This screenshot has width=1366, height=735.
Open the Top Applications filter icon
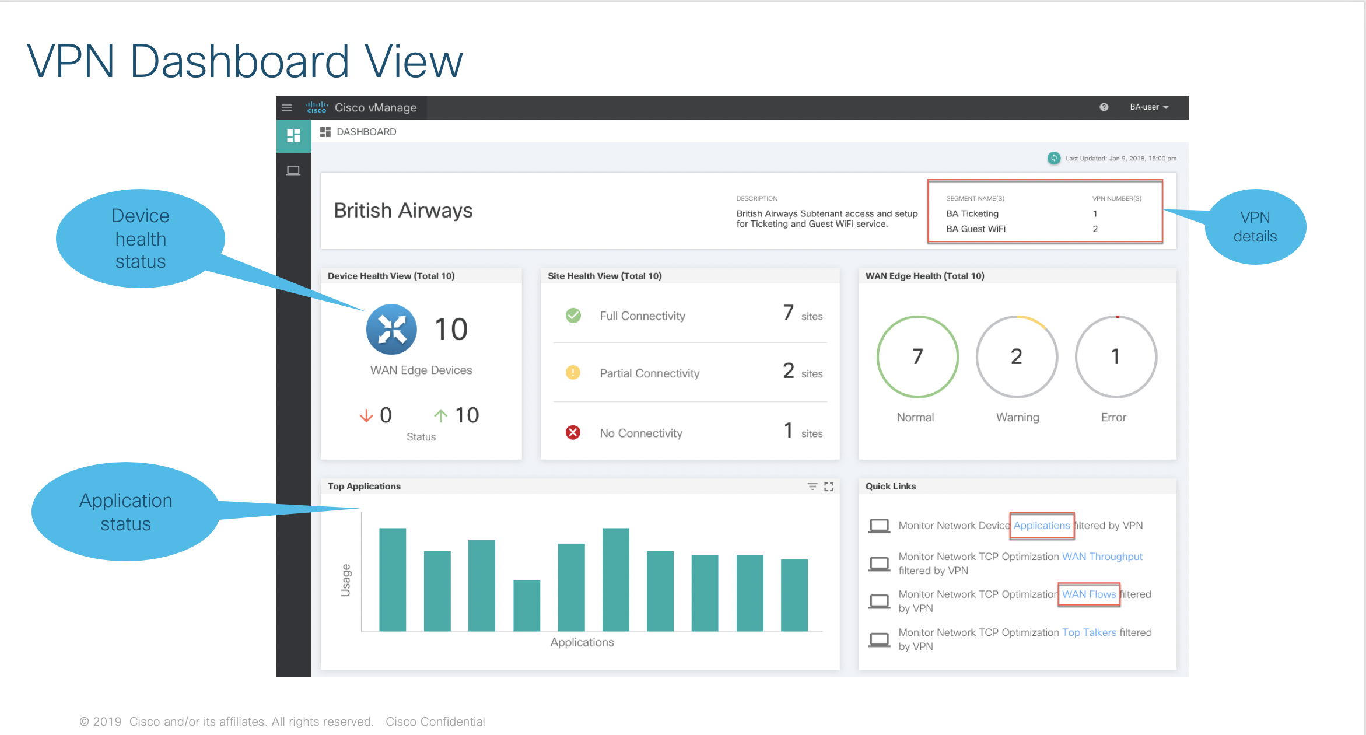812,487
